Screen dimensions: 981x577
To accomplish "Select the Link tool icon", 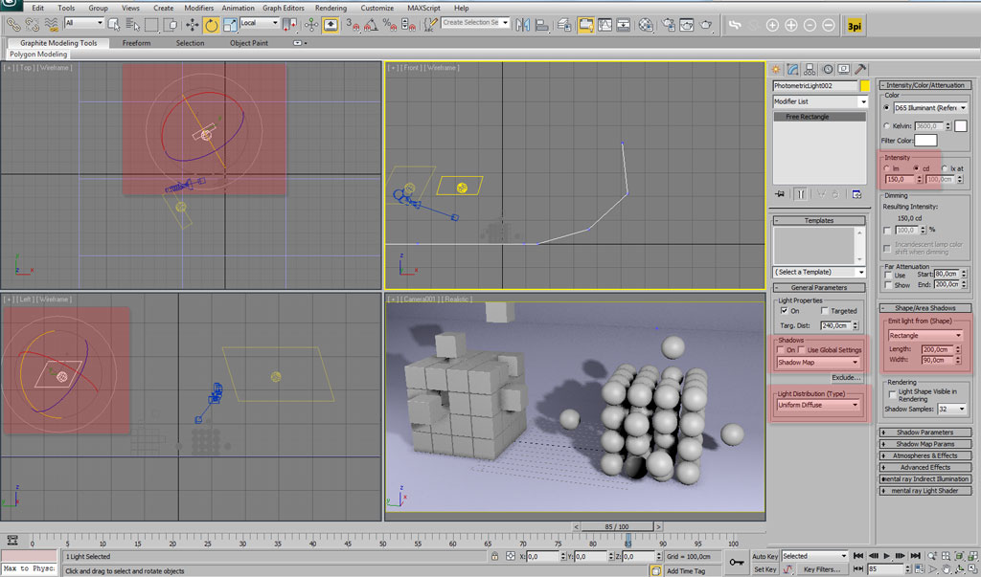I will pos(13,25).
